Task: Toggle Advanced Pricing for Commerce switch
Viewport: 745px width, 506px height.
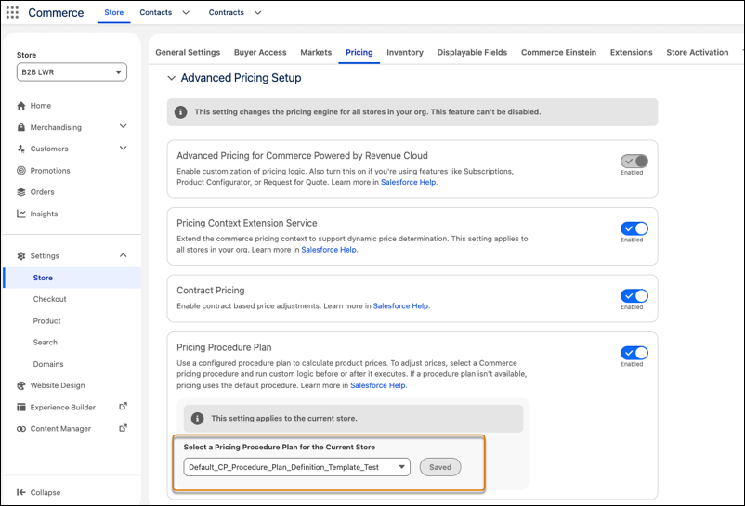Action: pos(634,161)
